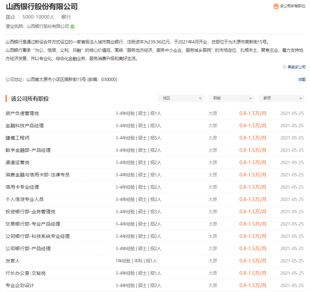This screenshot has width=310, height=292.
Task: Open the 职能 function dropdown
Action: [x=231, y=98]
